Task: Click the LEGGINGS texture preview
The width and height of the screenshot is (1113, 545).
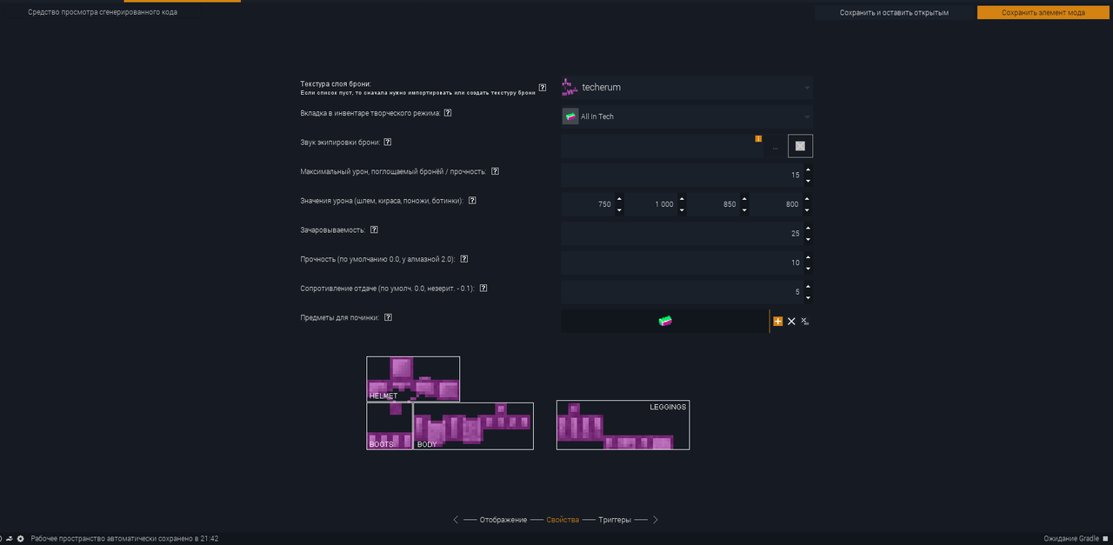Action: [623, 425]
